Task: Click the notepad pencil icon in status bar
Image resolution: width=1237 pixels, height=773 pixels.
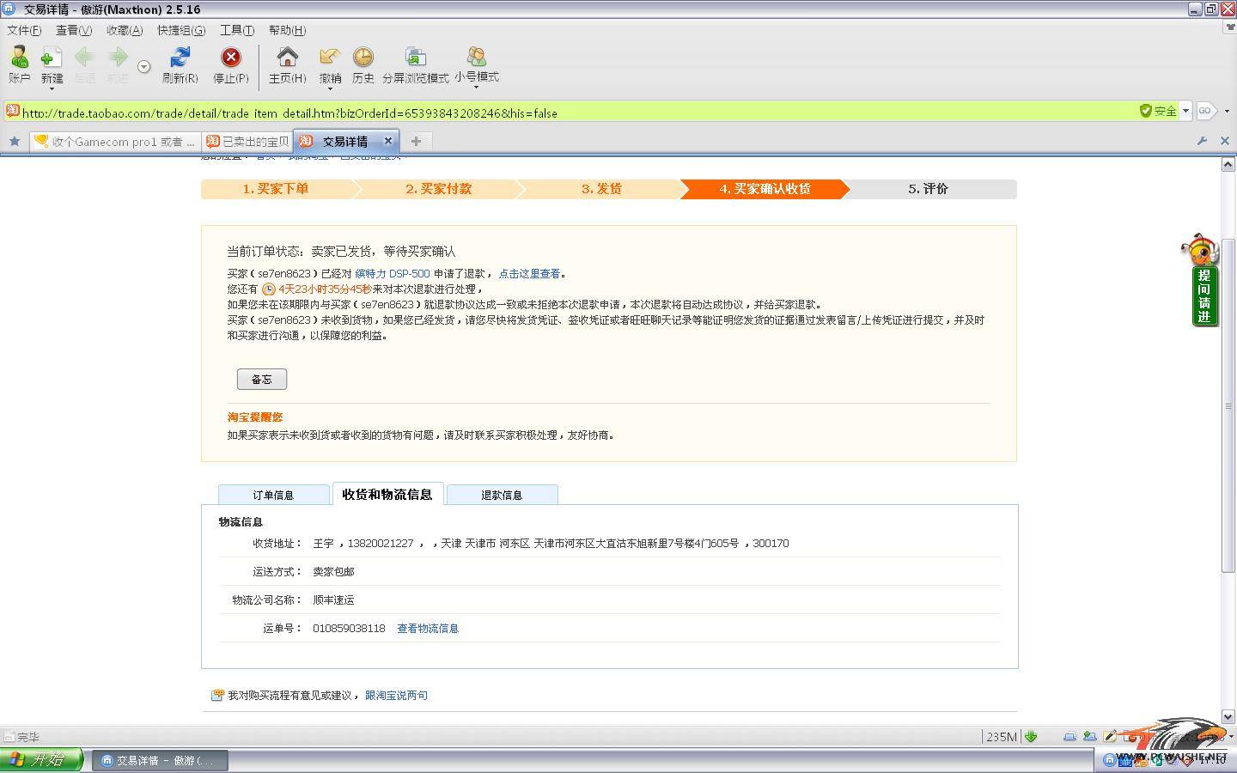Action: 1110,736
